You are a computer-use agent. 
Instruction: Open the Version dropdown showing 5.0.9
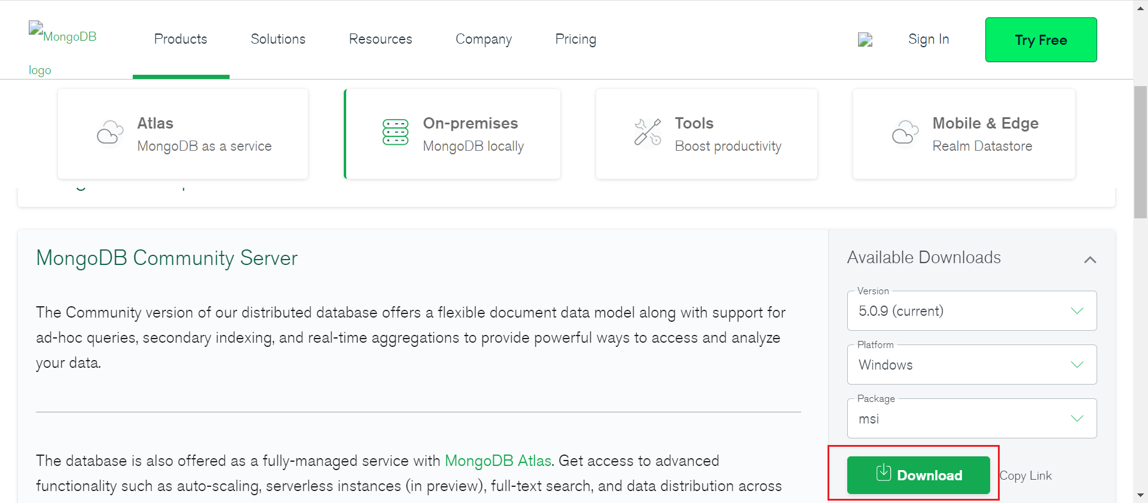pos(972,311)
